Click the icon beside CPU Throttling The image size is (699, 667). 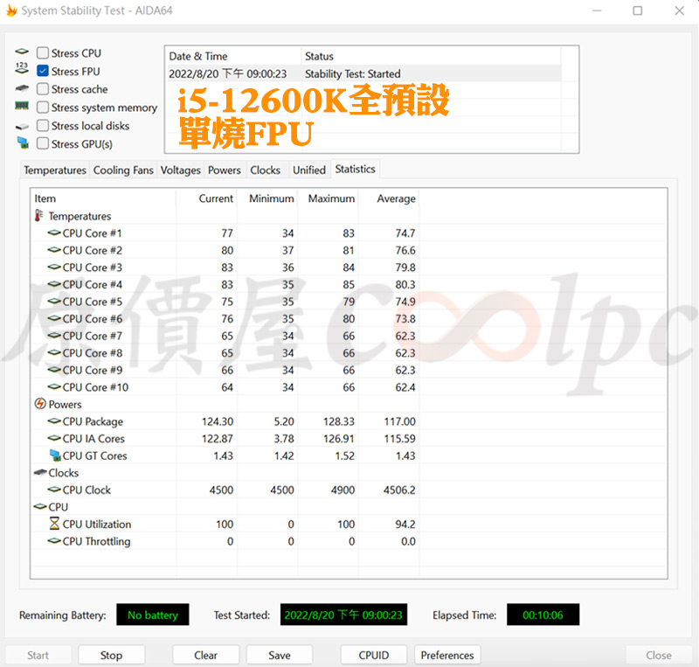click(x=54, y=540)
